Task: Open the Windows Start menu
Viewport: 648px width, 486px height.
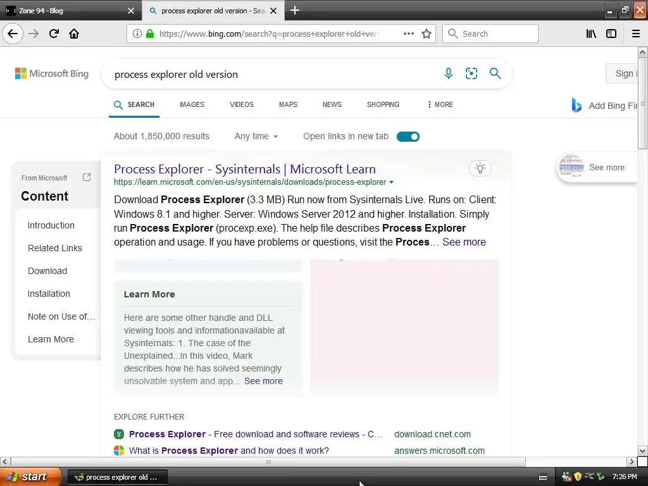Action: (30, 477)
